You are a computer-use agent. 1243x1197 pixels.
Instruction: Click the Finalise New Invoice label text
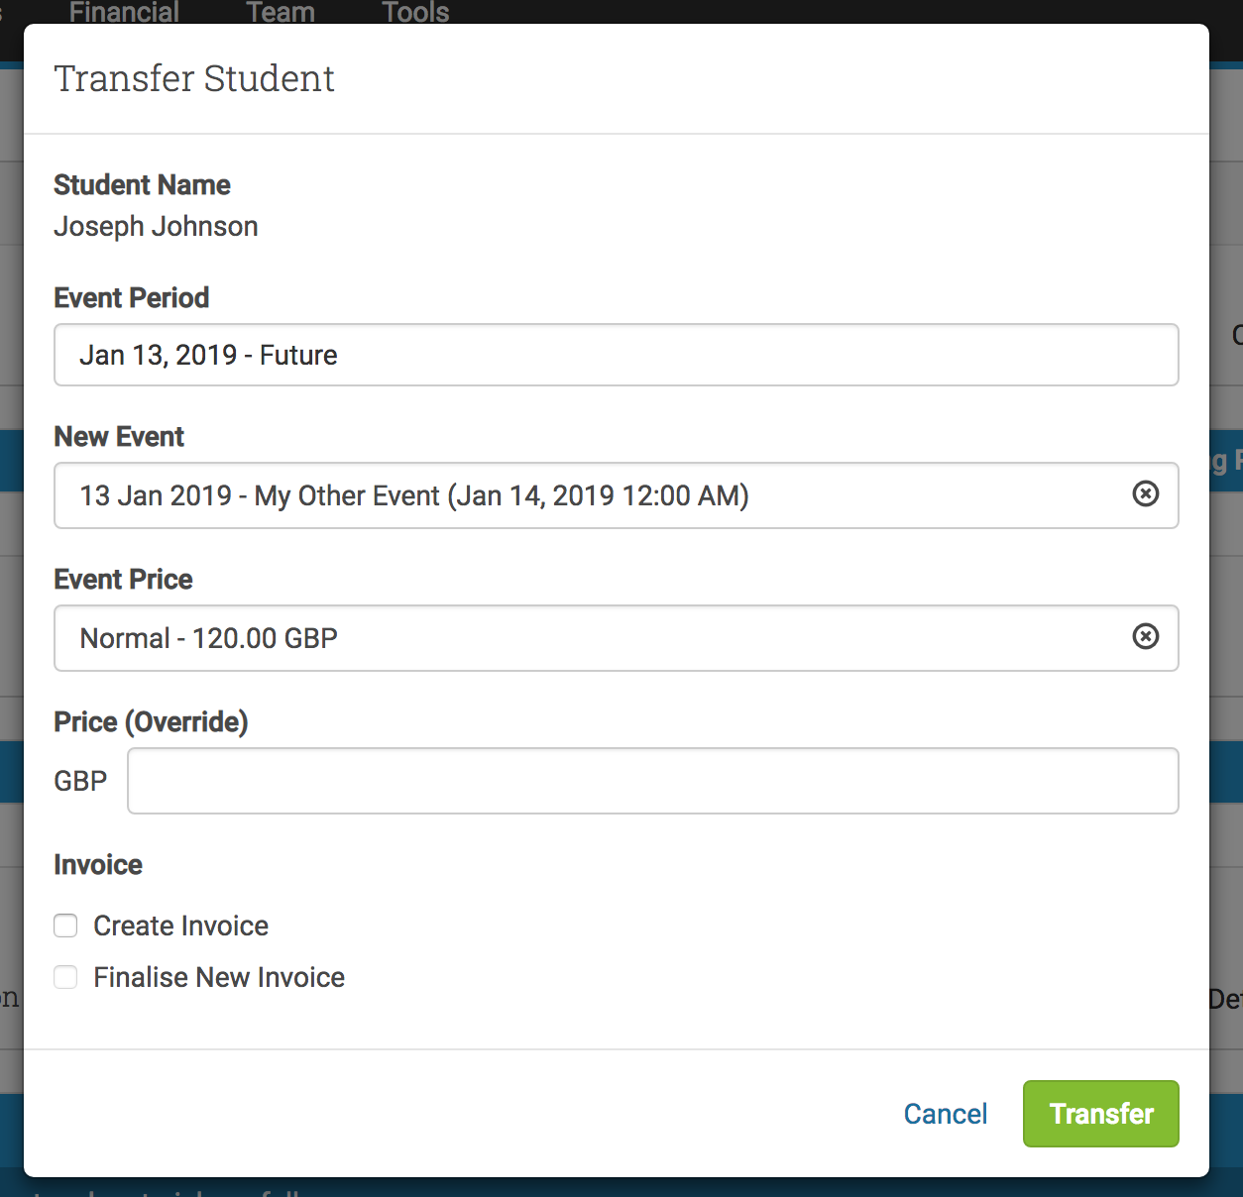219,977
